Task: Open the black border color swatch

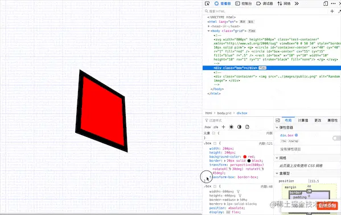Action: [249, 161]
